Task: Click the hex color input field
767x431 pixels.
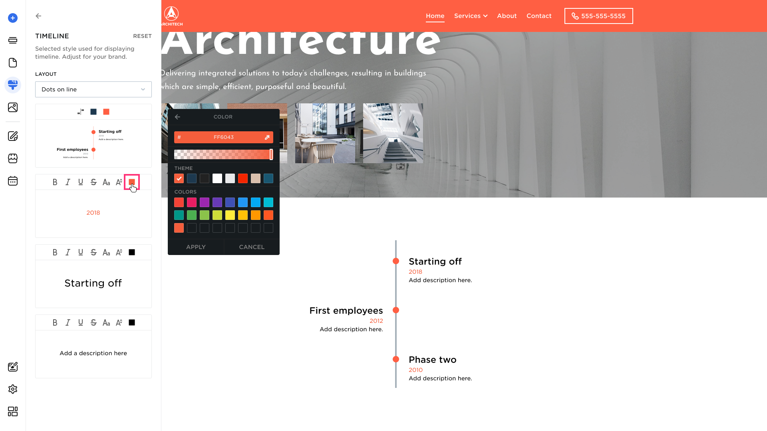Action: coord(223,137)
